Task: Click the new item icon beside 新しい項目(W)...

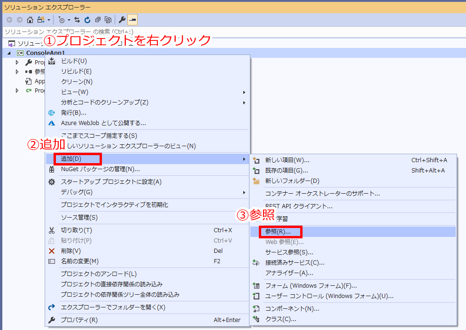Action: pyautogui.click(x=256, y=161)
